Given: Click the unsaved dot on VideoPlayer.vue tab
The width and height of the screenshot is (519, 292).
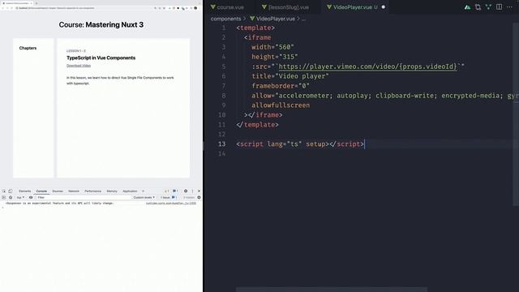Looking at the screenshot, I should coord(384,7).
